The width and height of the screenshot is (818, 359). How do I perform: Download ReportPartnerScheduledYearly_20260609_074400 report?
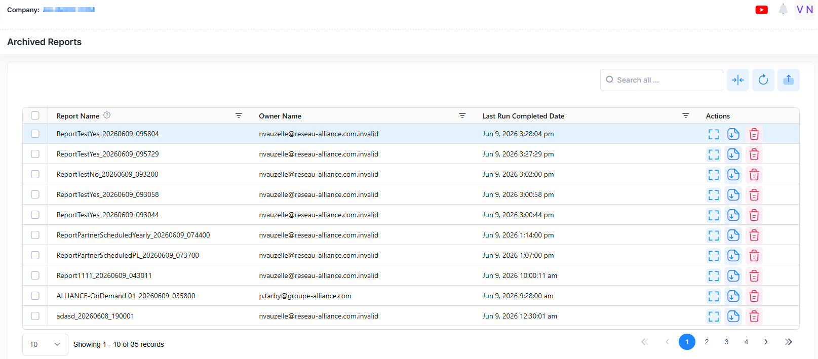[x=733, y=235]
